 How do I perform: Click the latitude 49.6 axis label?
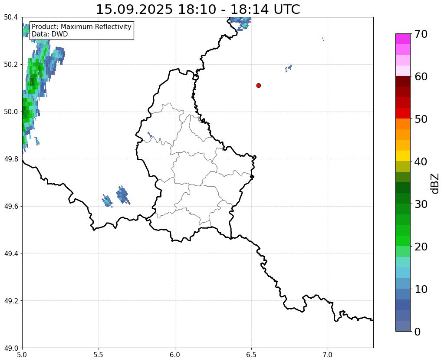11,207
